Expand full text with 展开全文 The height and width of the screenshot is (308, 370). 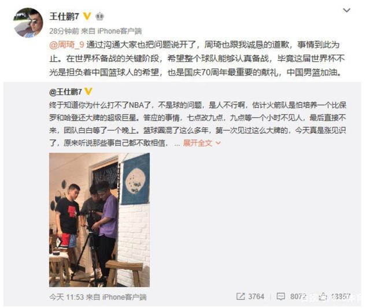pyautogui.click(x=198, y=143)
